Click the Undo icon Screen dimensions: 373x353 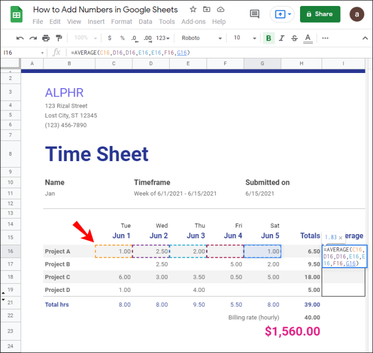pyautogui.click(x=20, y=38)
